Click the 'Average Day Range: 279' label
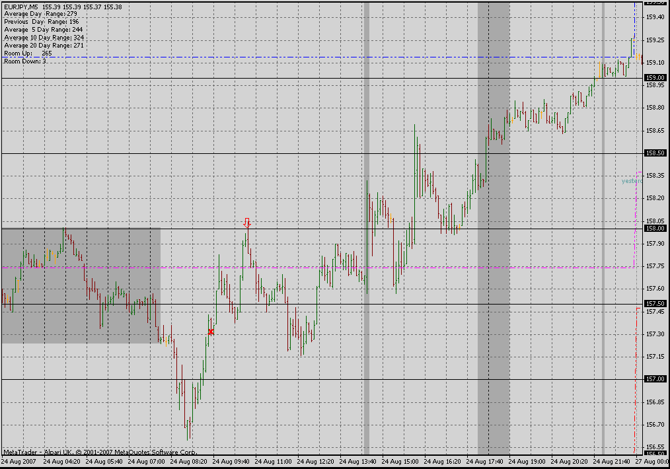670x469 pixels. (40, 14)
